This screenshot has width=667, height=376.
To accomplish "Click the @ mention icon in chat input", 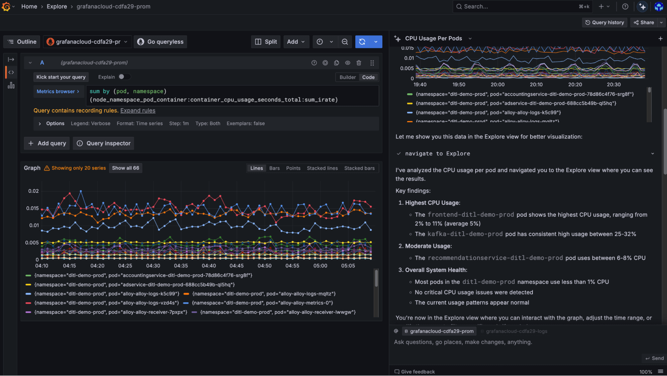I will [396, 331].
